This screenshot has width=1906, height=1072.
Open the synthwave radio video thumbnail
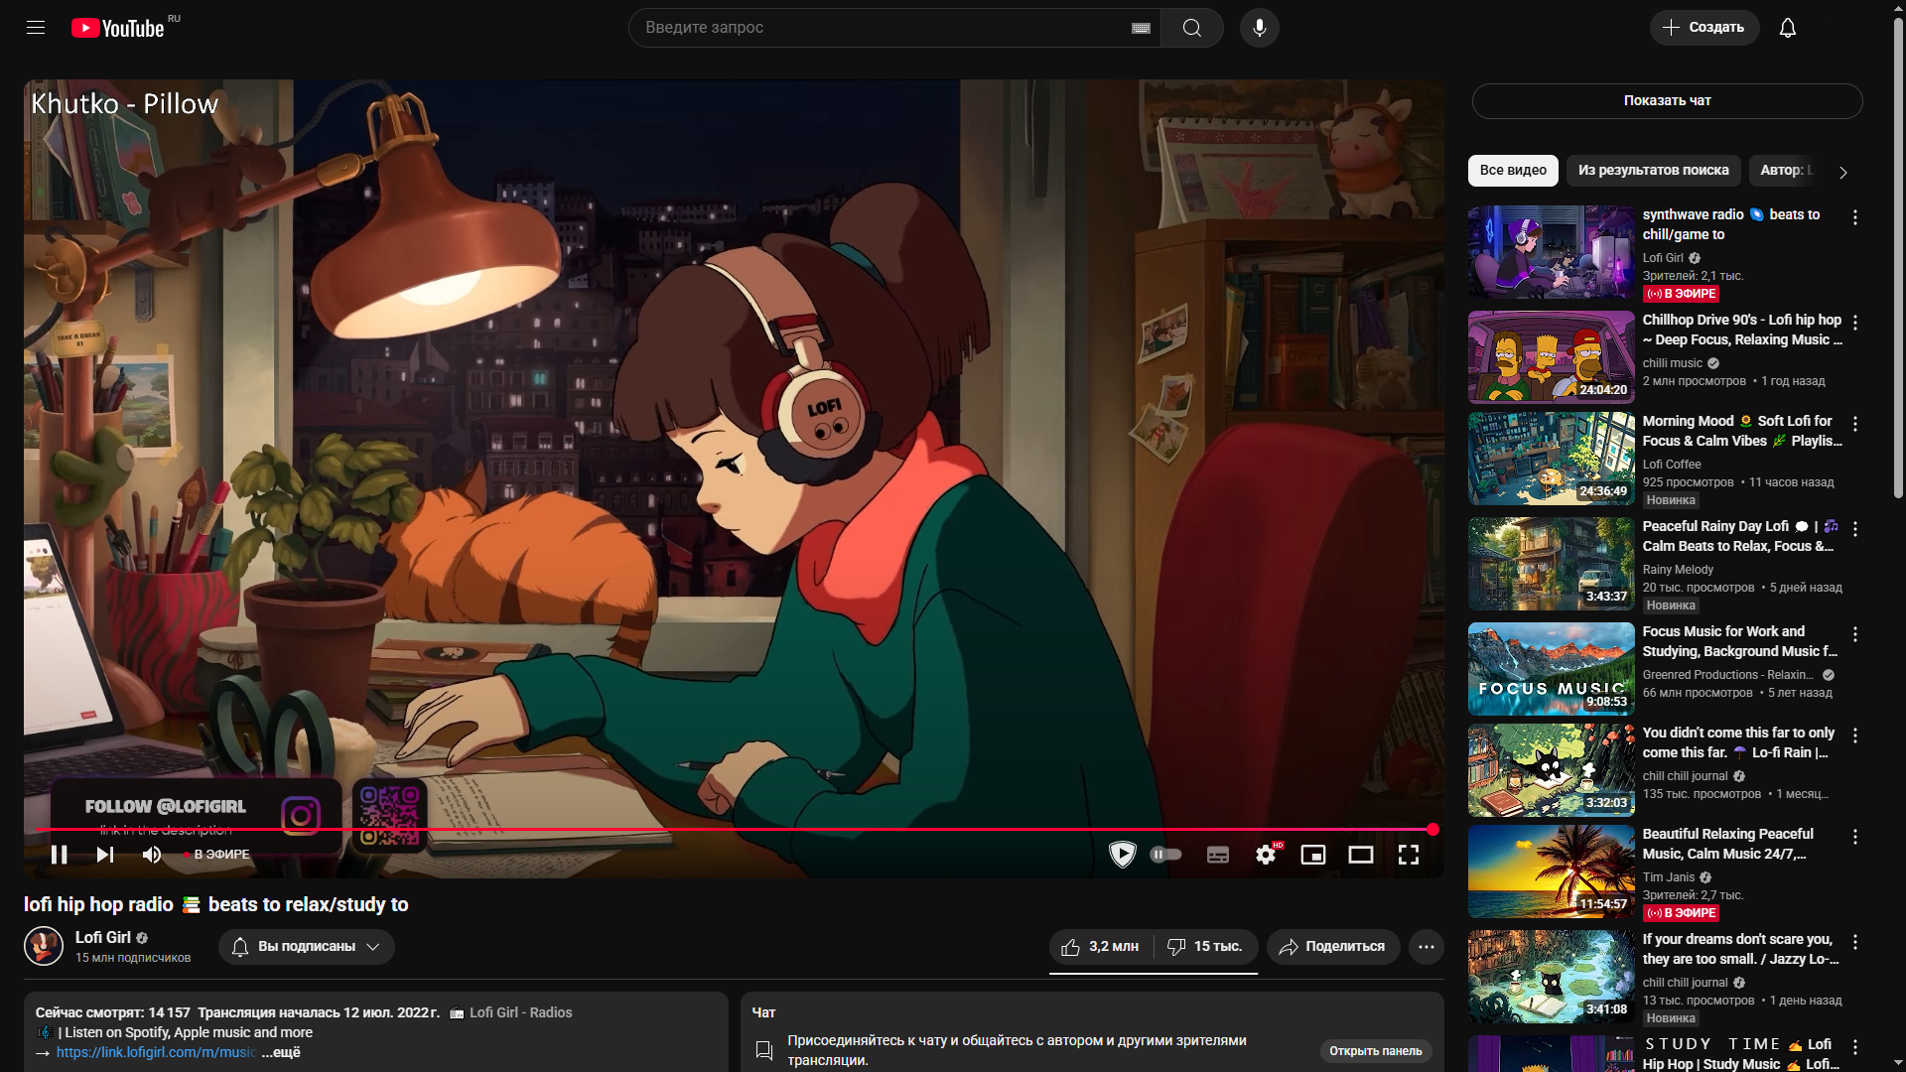[1551, 252]
